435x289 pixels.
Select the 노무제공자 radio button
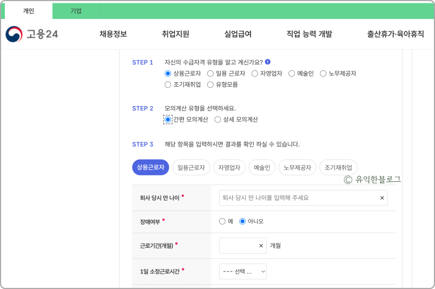click(323, 74)
